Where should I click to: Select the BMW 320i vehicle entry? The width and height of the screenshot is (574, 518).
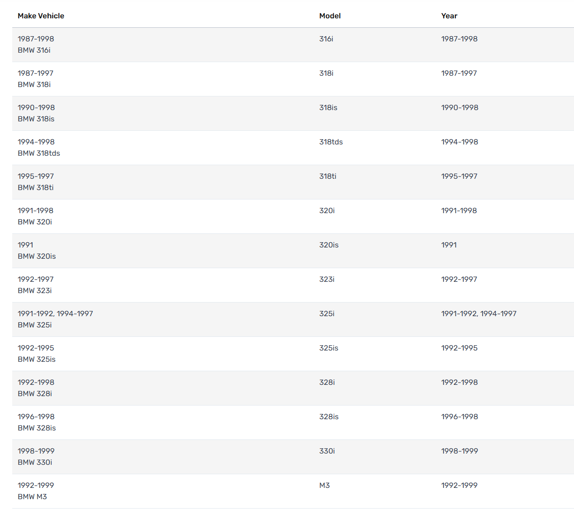pos(35,222)
